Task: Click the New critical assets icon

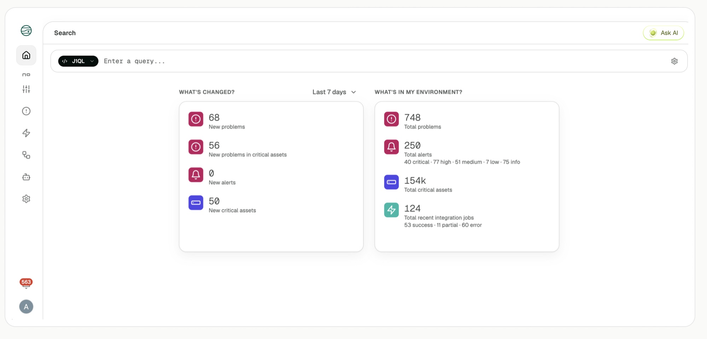Action: (x=196, y=203)
